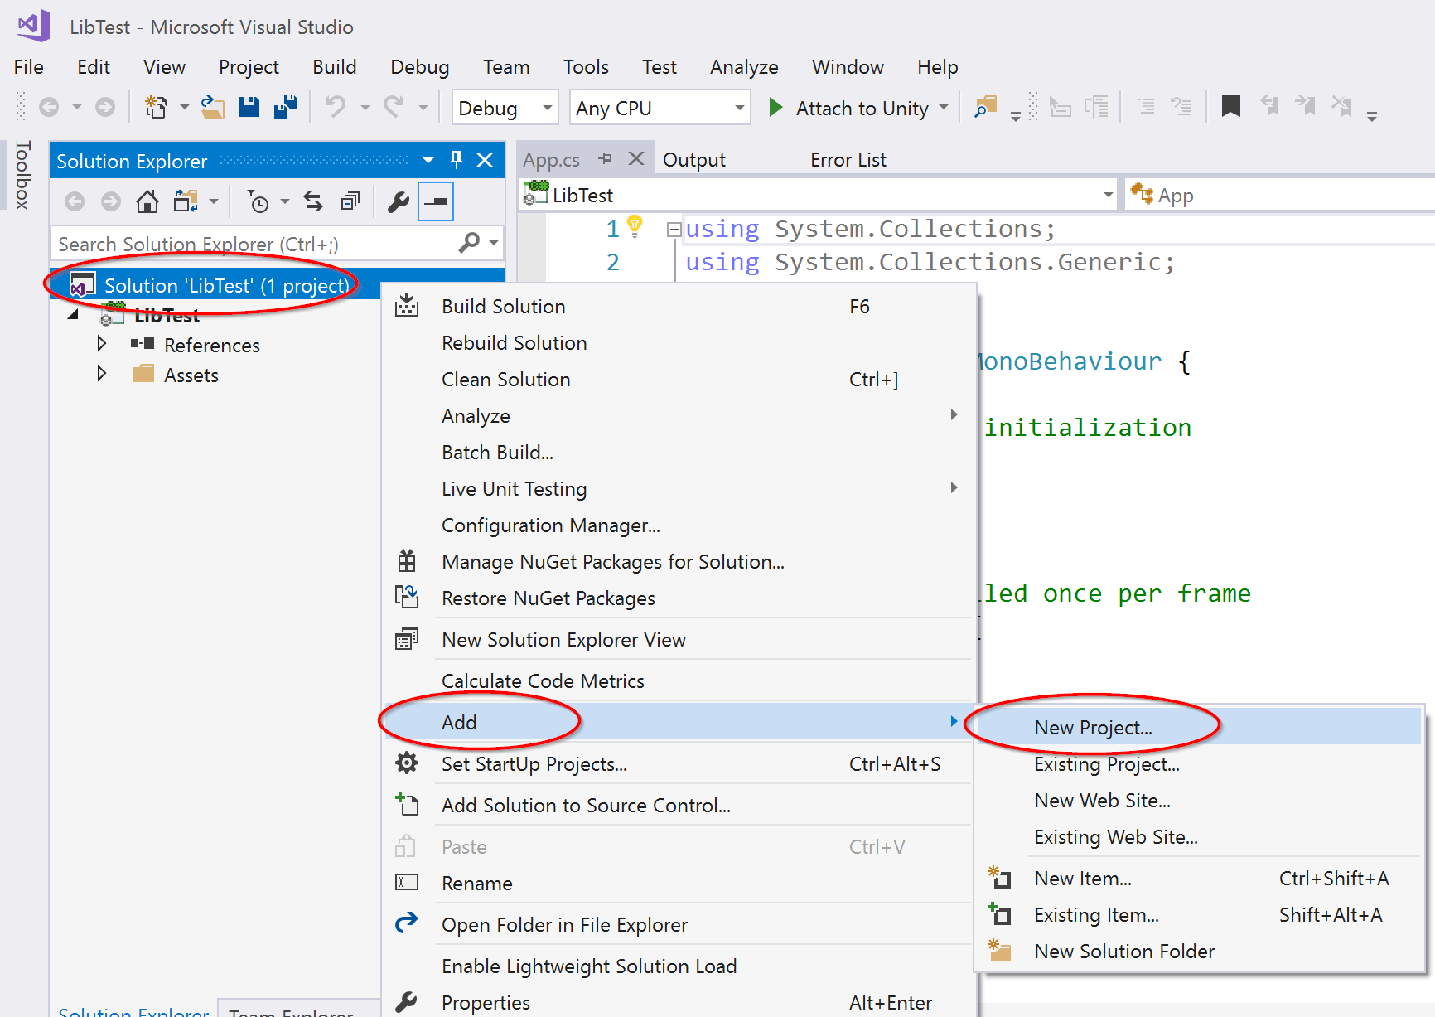Toggle the Preview Selected Items button
Viewport: 1435px width, 1017px height.
[436, 201]
